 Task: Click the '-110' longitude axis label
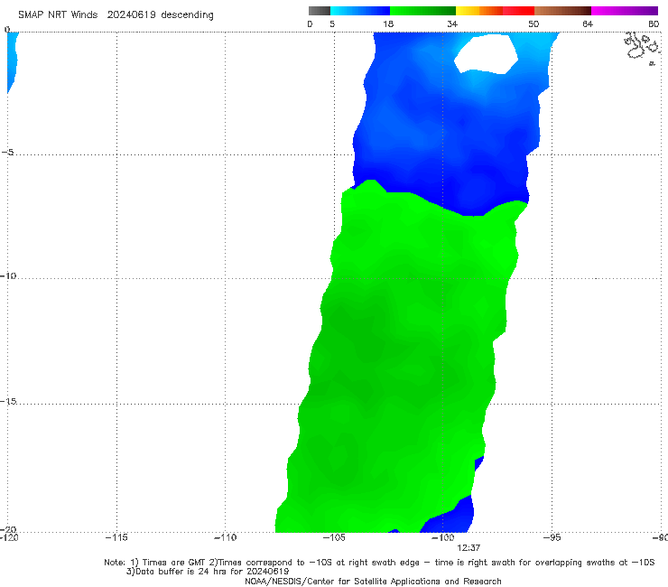(x=225, y=537)
